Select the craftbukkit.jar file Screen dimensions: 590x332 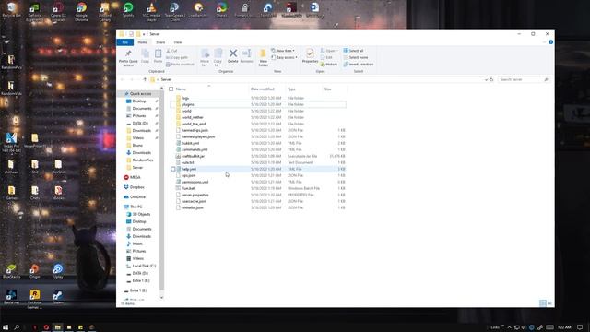click(x=193, y=156)
